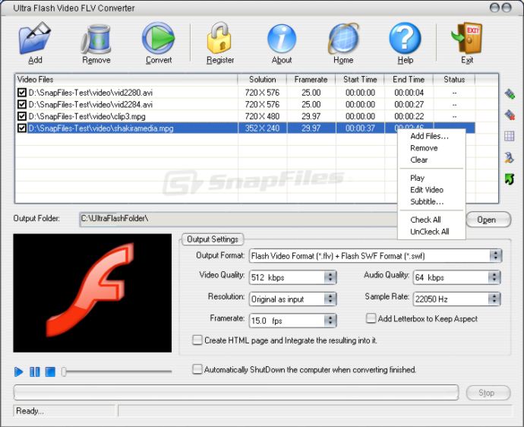Click the Ready... status bar text
The image size is (524, 427).
coord(30,410)
